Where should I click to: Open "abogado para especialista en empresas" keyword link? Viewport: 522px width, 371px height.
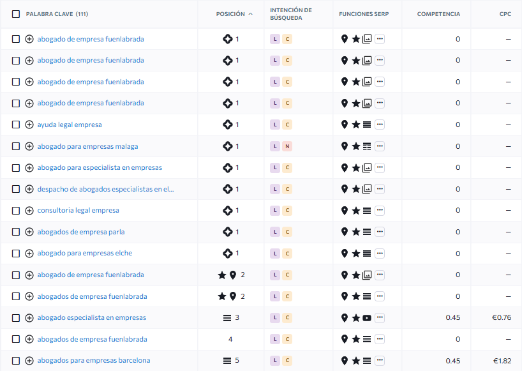[100, 167]
